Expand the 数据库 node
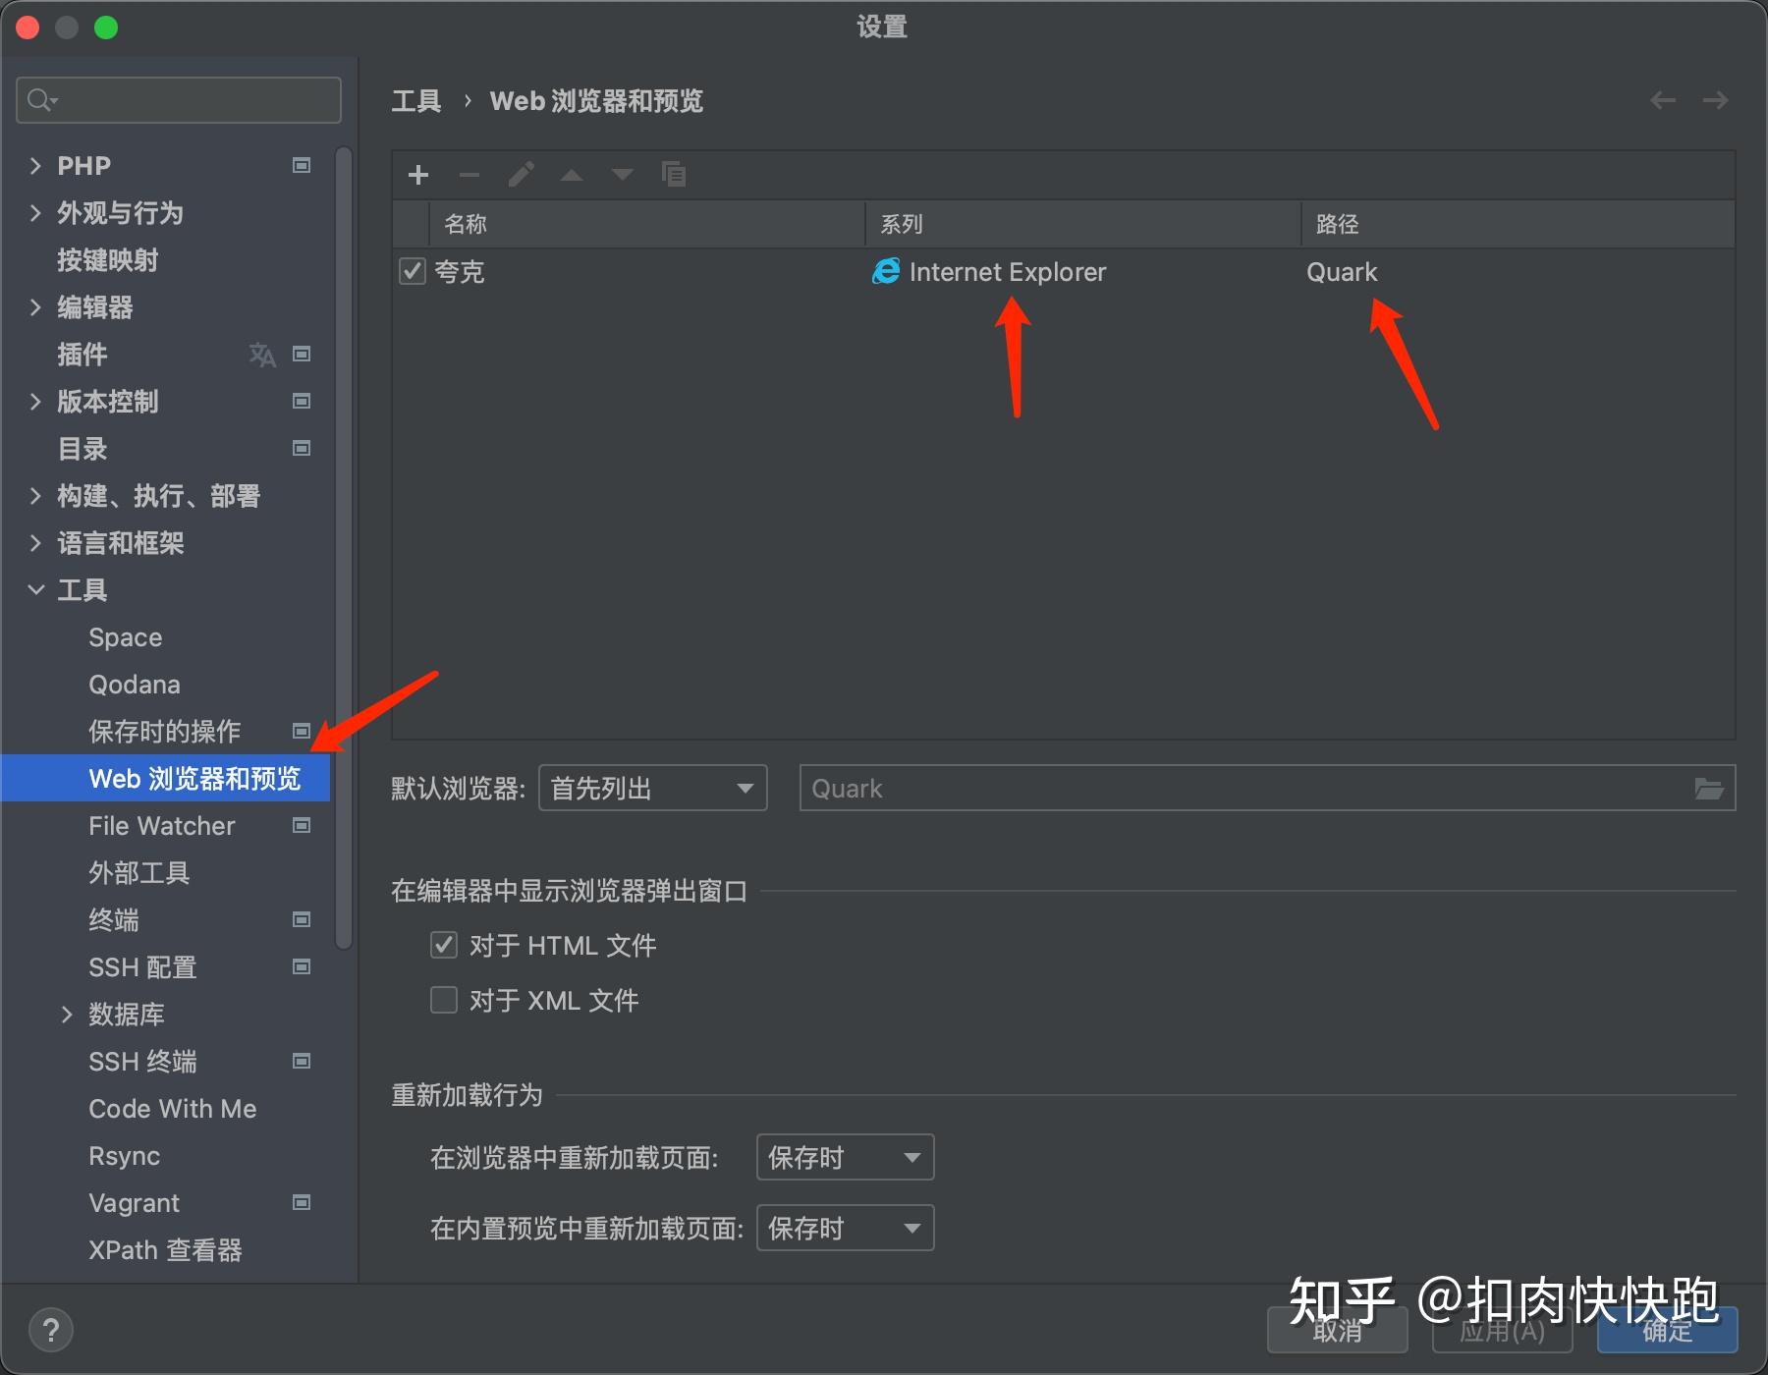The height and width of the screenshot is (1375, 1768). (x=67, y=1014)
